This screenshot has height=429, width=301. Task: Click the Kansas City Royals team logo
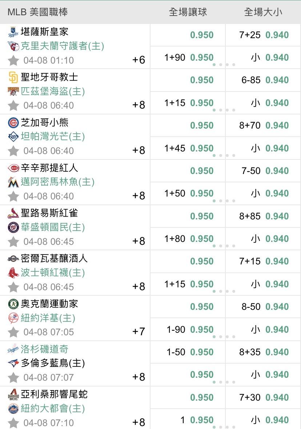click(x=13, y=32)
